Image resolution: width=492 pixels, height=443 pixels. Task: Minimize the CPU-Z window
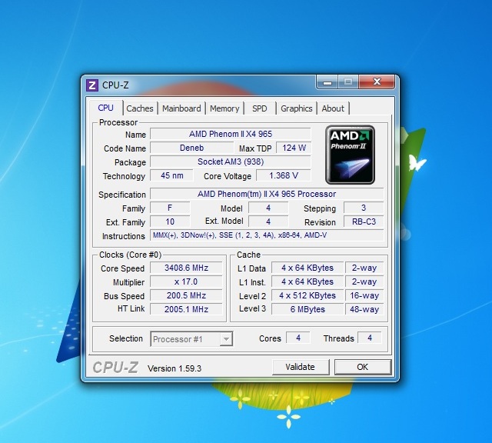click(327, 82)
